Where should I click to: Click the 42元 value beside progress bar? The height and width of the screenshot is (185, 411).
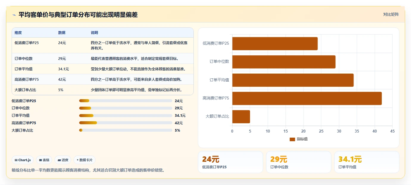(179, 123)
